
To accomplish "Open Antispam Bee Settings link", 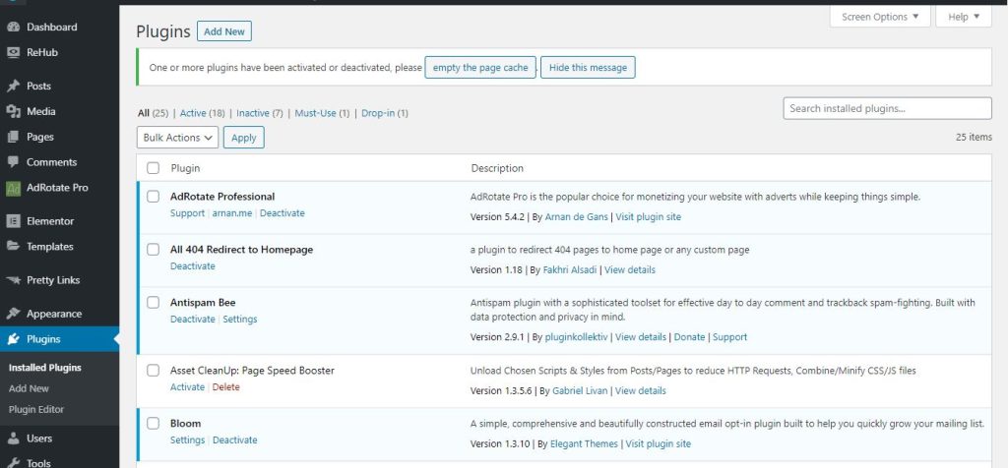I will 240,320.
